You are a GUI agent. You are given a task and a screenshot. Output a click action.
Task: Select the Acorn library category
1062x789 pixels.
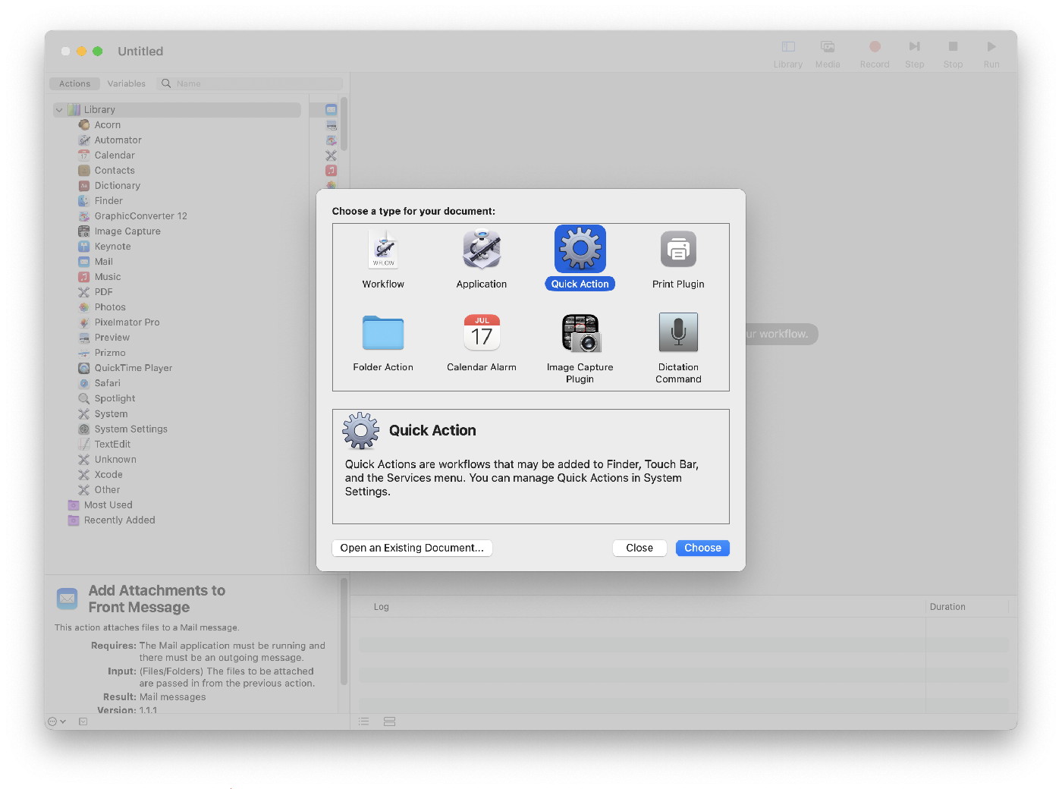(108, 125)
